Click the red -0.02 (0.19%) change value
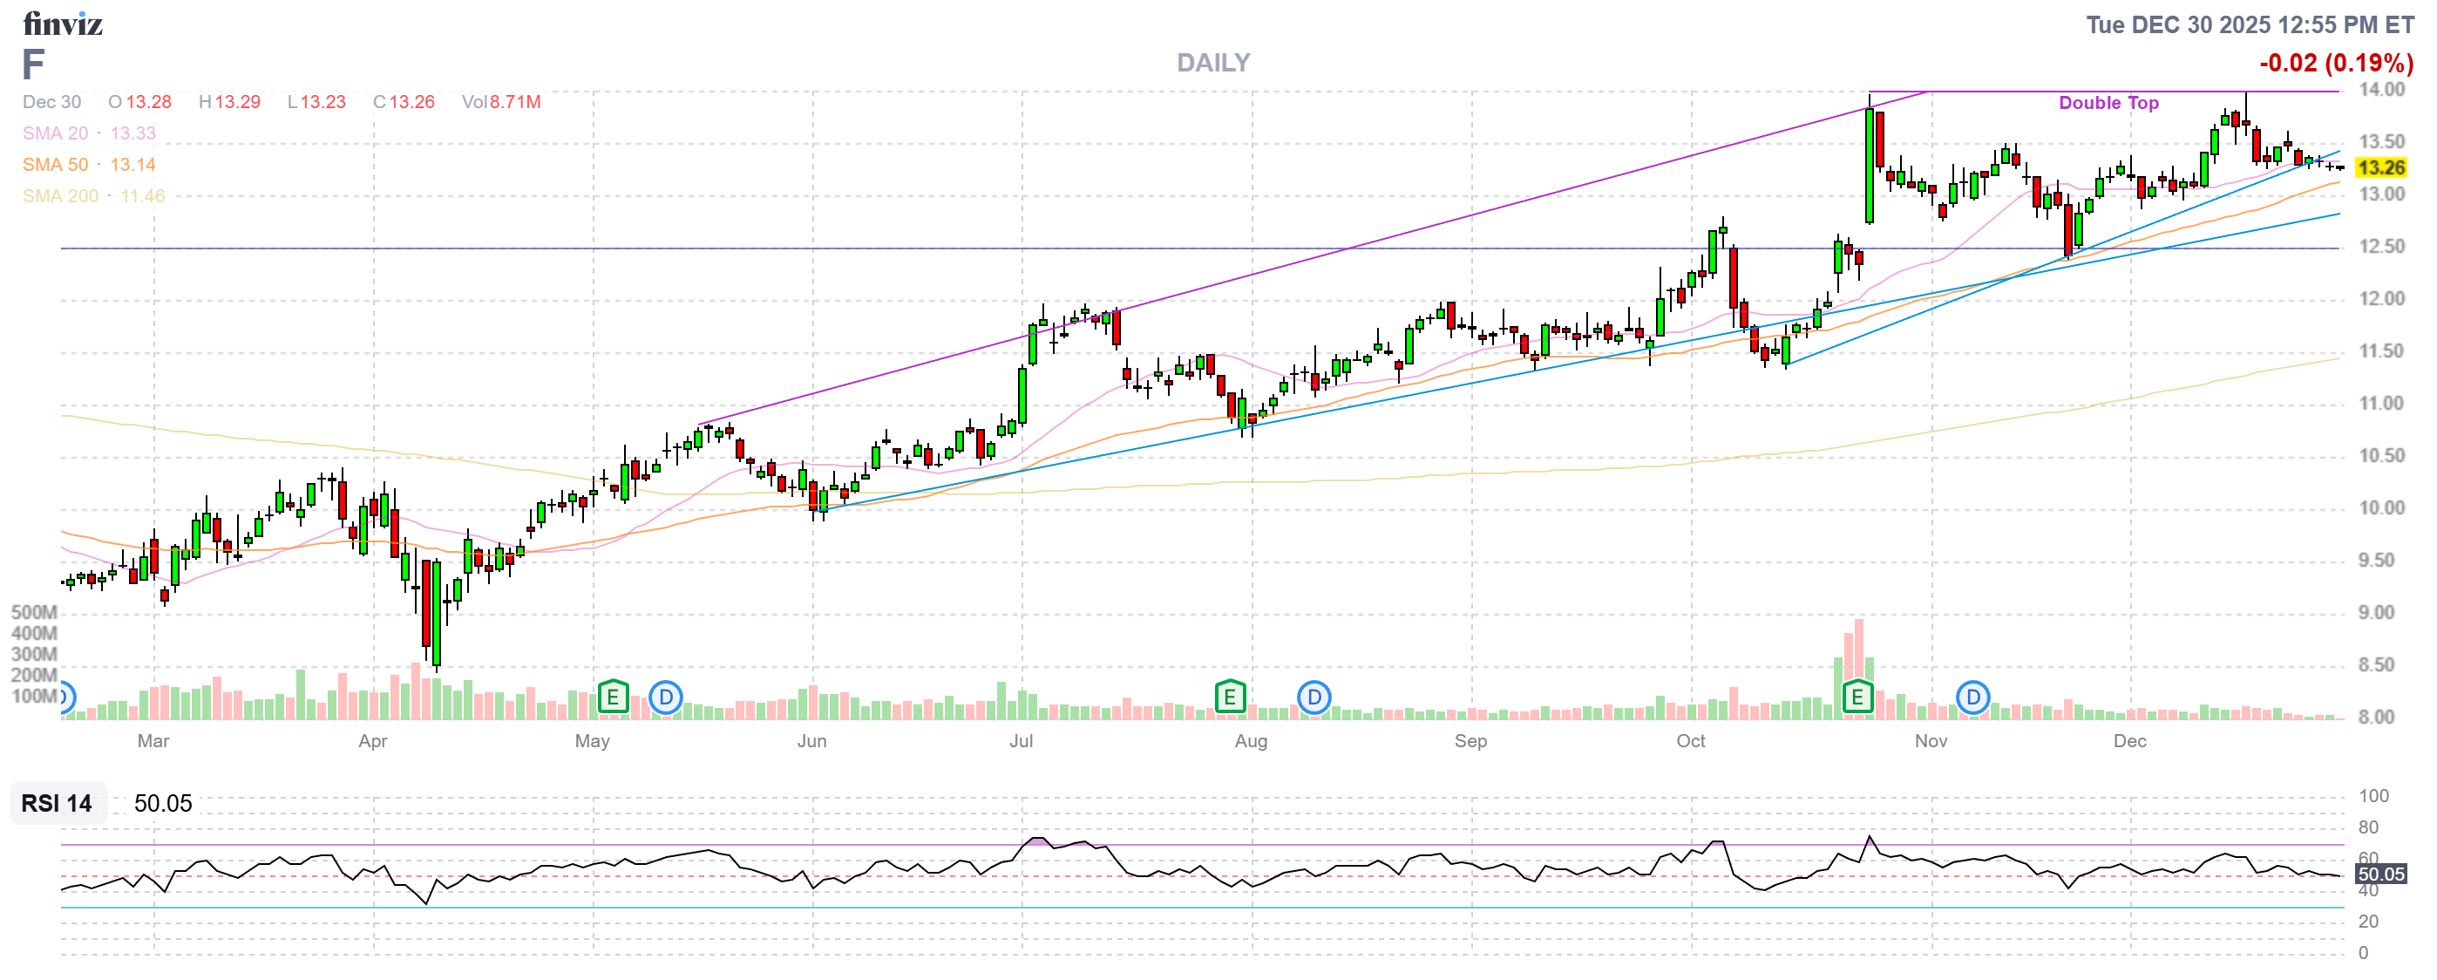This screenshot has width=2437, height=980. 2335,64
